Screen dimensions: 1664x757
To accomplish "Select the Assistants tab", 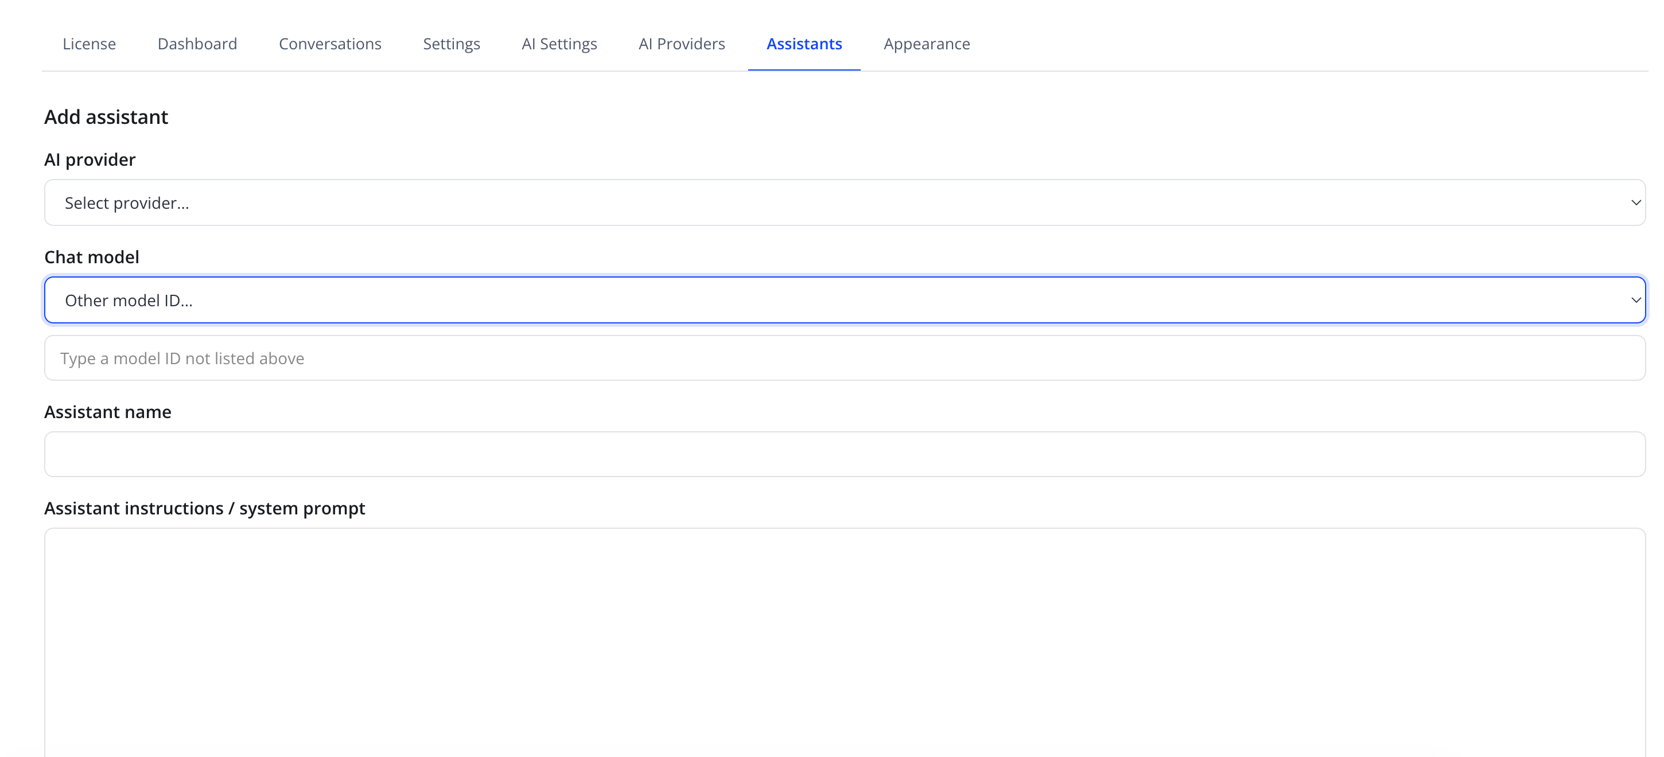I will point(804,44).
